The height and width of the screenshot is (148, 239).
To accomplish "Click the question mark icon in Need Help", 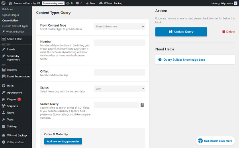I will (x=160, y=60).
